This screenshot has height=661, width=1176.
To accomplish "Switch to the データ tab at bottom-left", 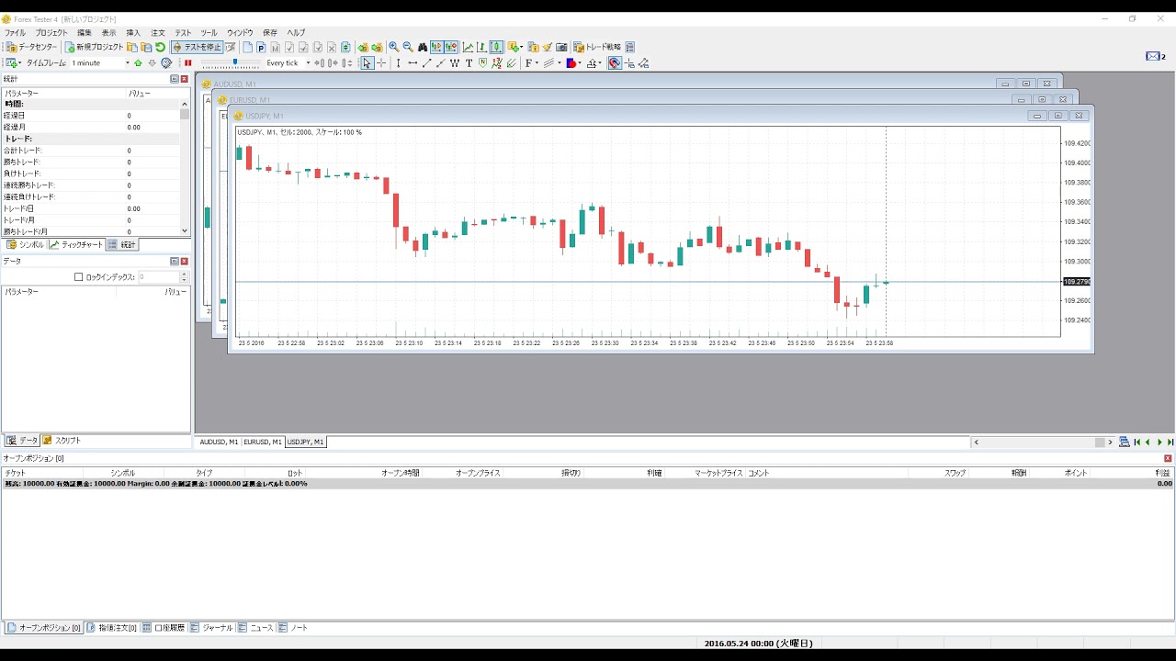I will tap(22, 441).
